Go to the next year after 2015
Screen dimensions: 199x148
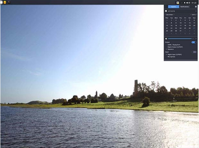196,15
